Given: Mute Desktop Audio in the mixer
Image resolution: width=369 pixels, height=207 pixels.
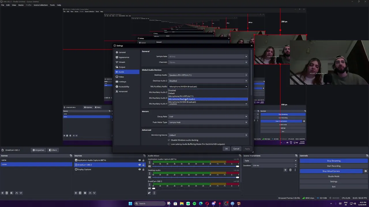Looking at the screenshot, I should click(149, 177).
